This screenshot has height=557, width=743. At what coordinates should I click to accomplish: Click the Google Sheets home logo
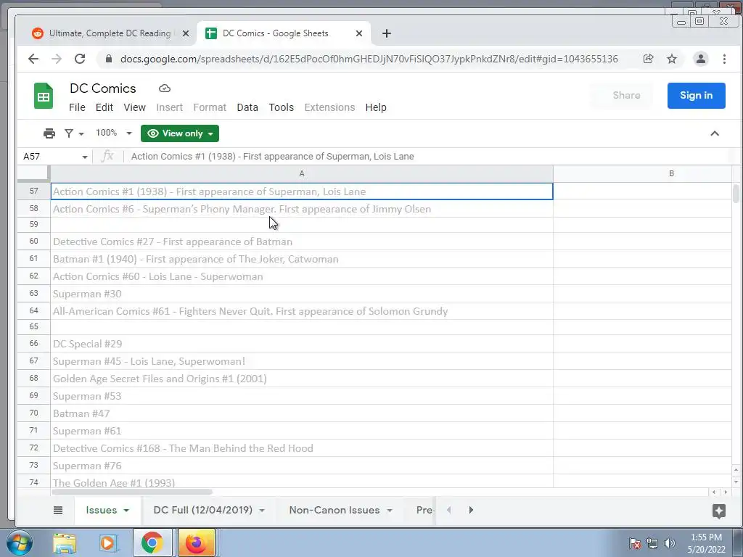click(x=44, y=96)
